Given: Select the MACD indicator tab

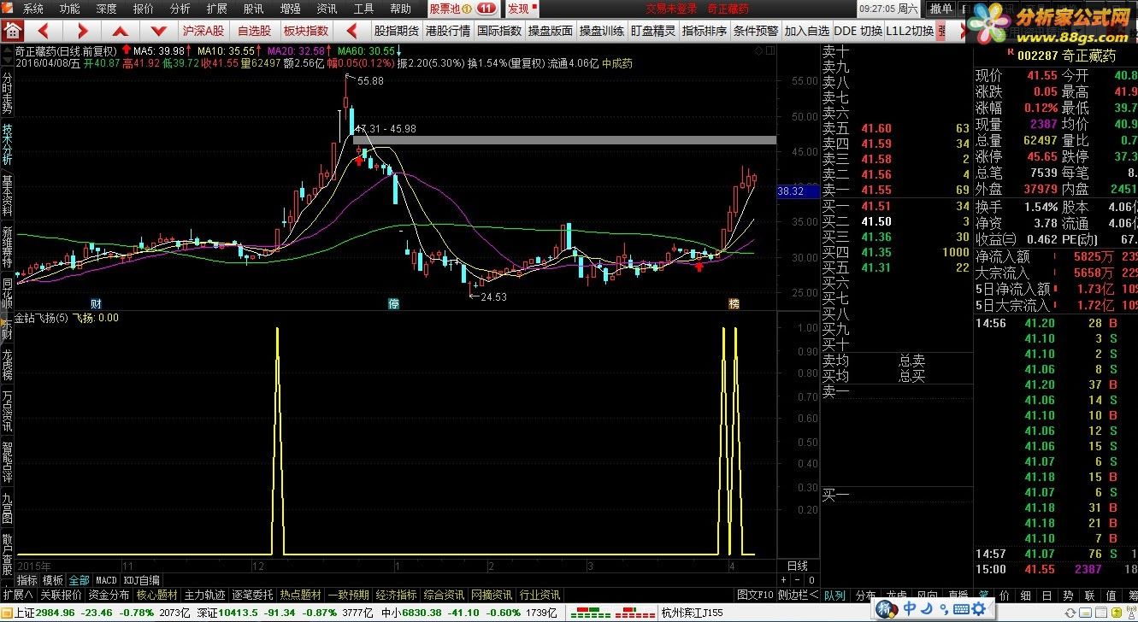Looking at the screenshot, I should [x=106, y=580].
